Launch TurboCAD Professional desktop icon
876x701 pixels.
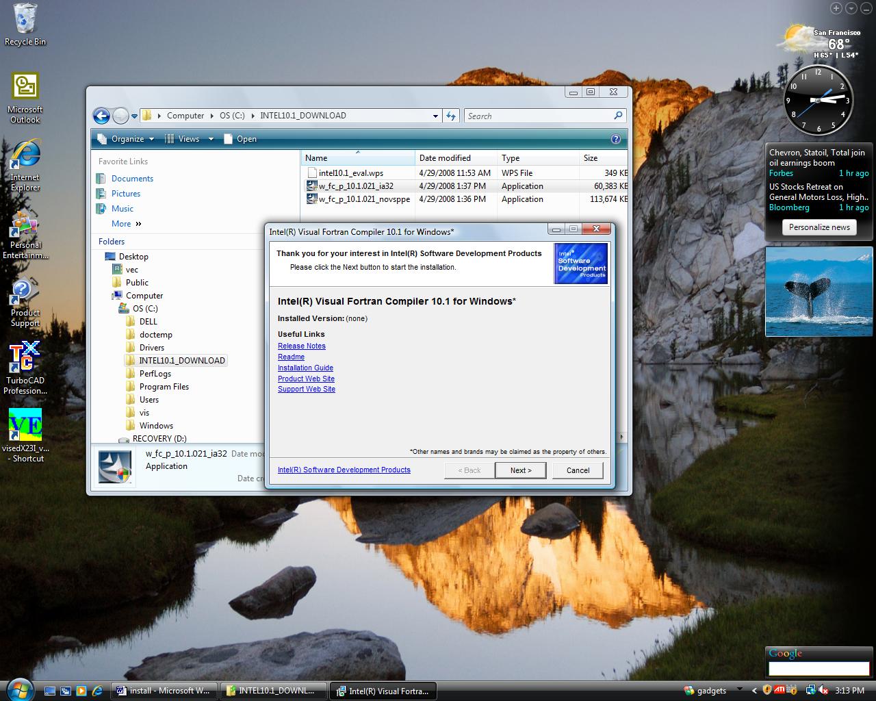click(25, 368)
